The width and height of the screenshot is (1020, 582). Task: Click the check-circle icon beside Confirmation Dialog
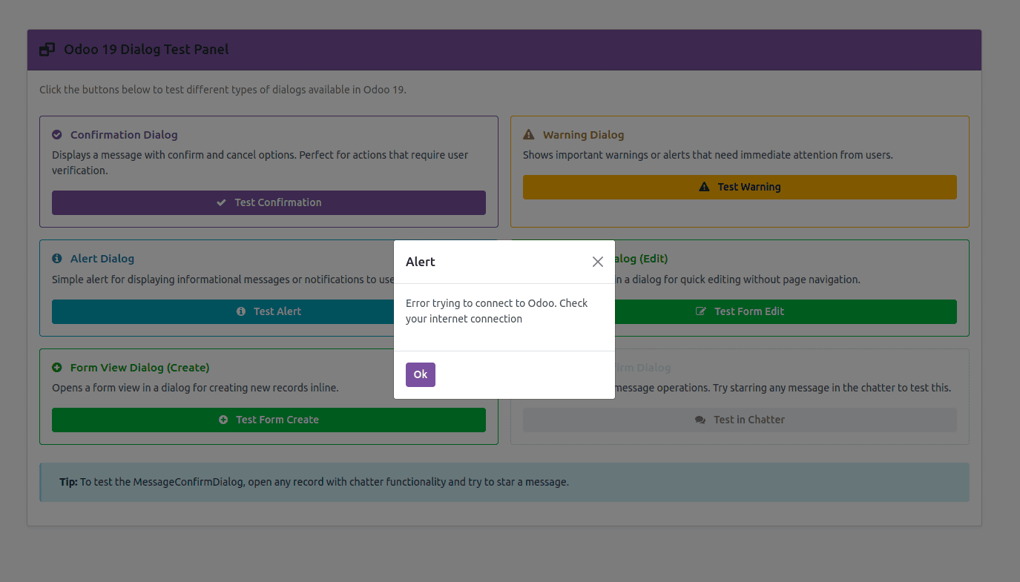tap(56, 134)
